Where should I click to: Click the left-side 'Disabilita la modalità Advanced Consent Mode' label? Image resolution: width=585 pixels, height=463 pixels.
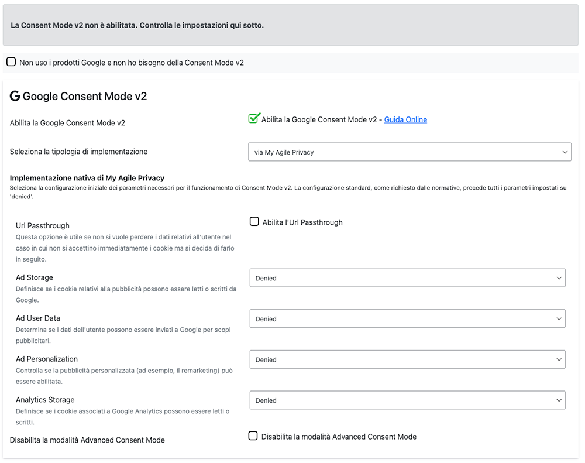87,440
